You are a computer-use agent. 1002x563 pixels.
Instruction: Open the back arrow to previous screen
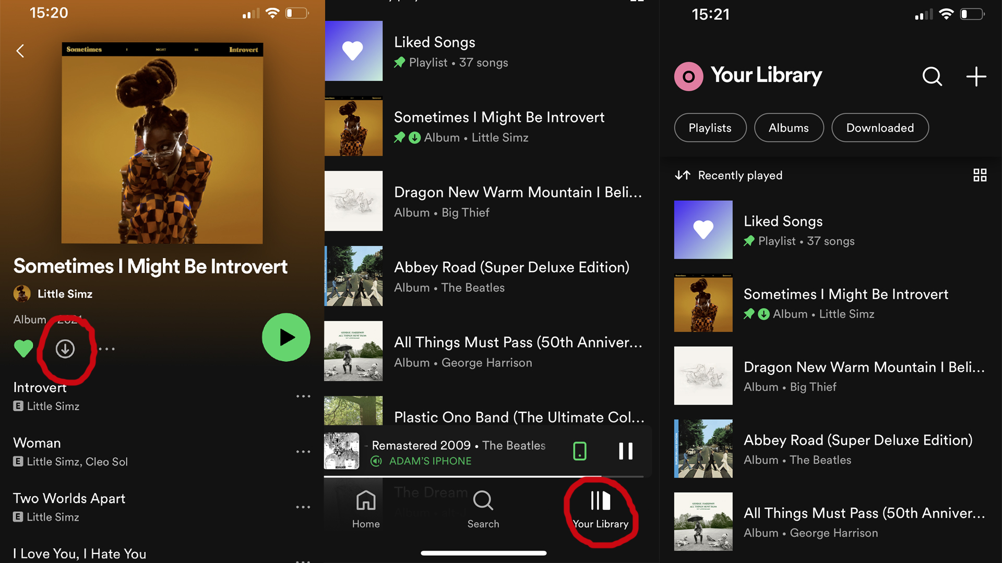20,51
